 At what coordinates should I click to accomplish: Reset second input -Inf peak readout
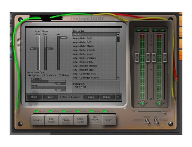click(146, 30)
